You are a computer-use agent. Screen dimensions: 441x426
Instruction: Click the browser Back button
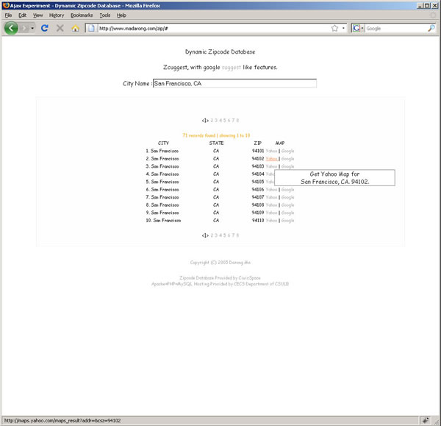pyautogui.click(x=12, y=28)
